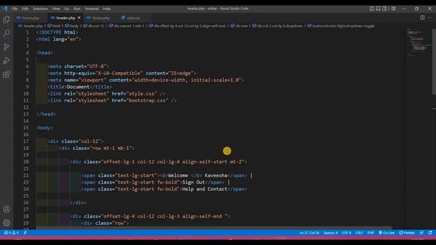Click the closing head tag on line 13

(x=46, y=114)
